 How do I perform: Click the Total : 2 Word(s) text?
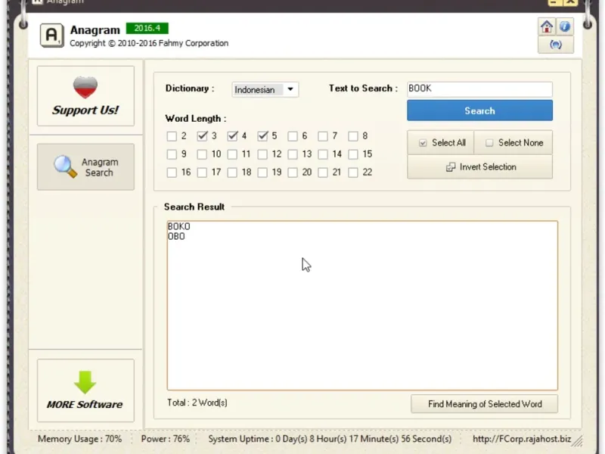pyautogui.click(x=197, y=403)
